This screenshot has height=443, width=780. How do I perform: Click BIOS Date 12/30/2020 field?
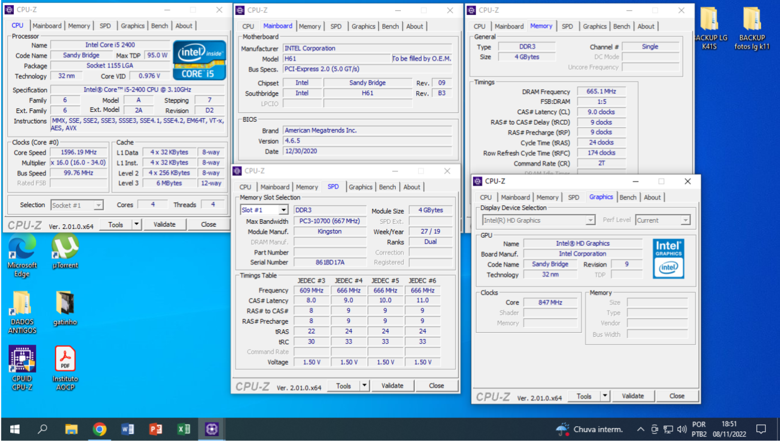point(367,151)
